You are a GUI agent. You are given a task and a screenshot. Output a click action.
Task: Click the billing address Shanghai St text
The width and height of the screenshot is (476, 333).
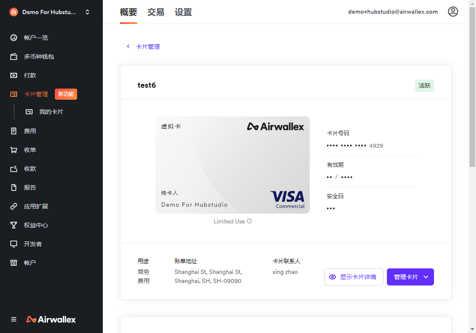(x=208, y=276)
